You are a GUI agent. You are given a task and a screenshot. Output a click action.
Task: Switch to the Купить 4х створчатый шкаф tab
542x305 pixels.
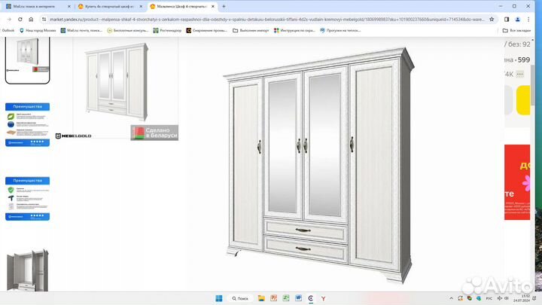pos(108,6)
